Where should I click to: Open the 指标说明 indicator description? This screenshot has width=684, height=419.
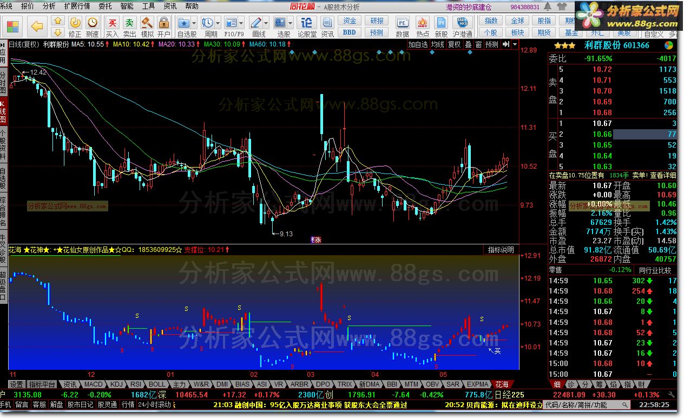[501, 250]
